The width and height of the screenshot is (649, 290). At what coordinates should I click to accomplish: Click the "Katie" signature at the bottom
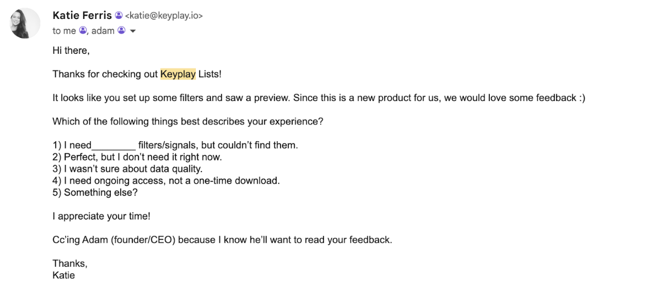tap(63, 275)
